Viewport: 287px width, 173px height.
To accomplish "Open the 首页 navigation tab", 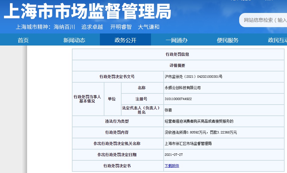I will pyautogui.click(x=23, y=40).
